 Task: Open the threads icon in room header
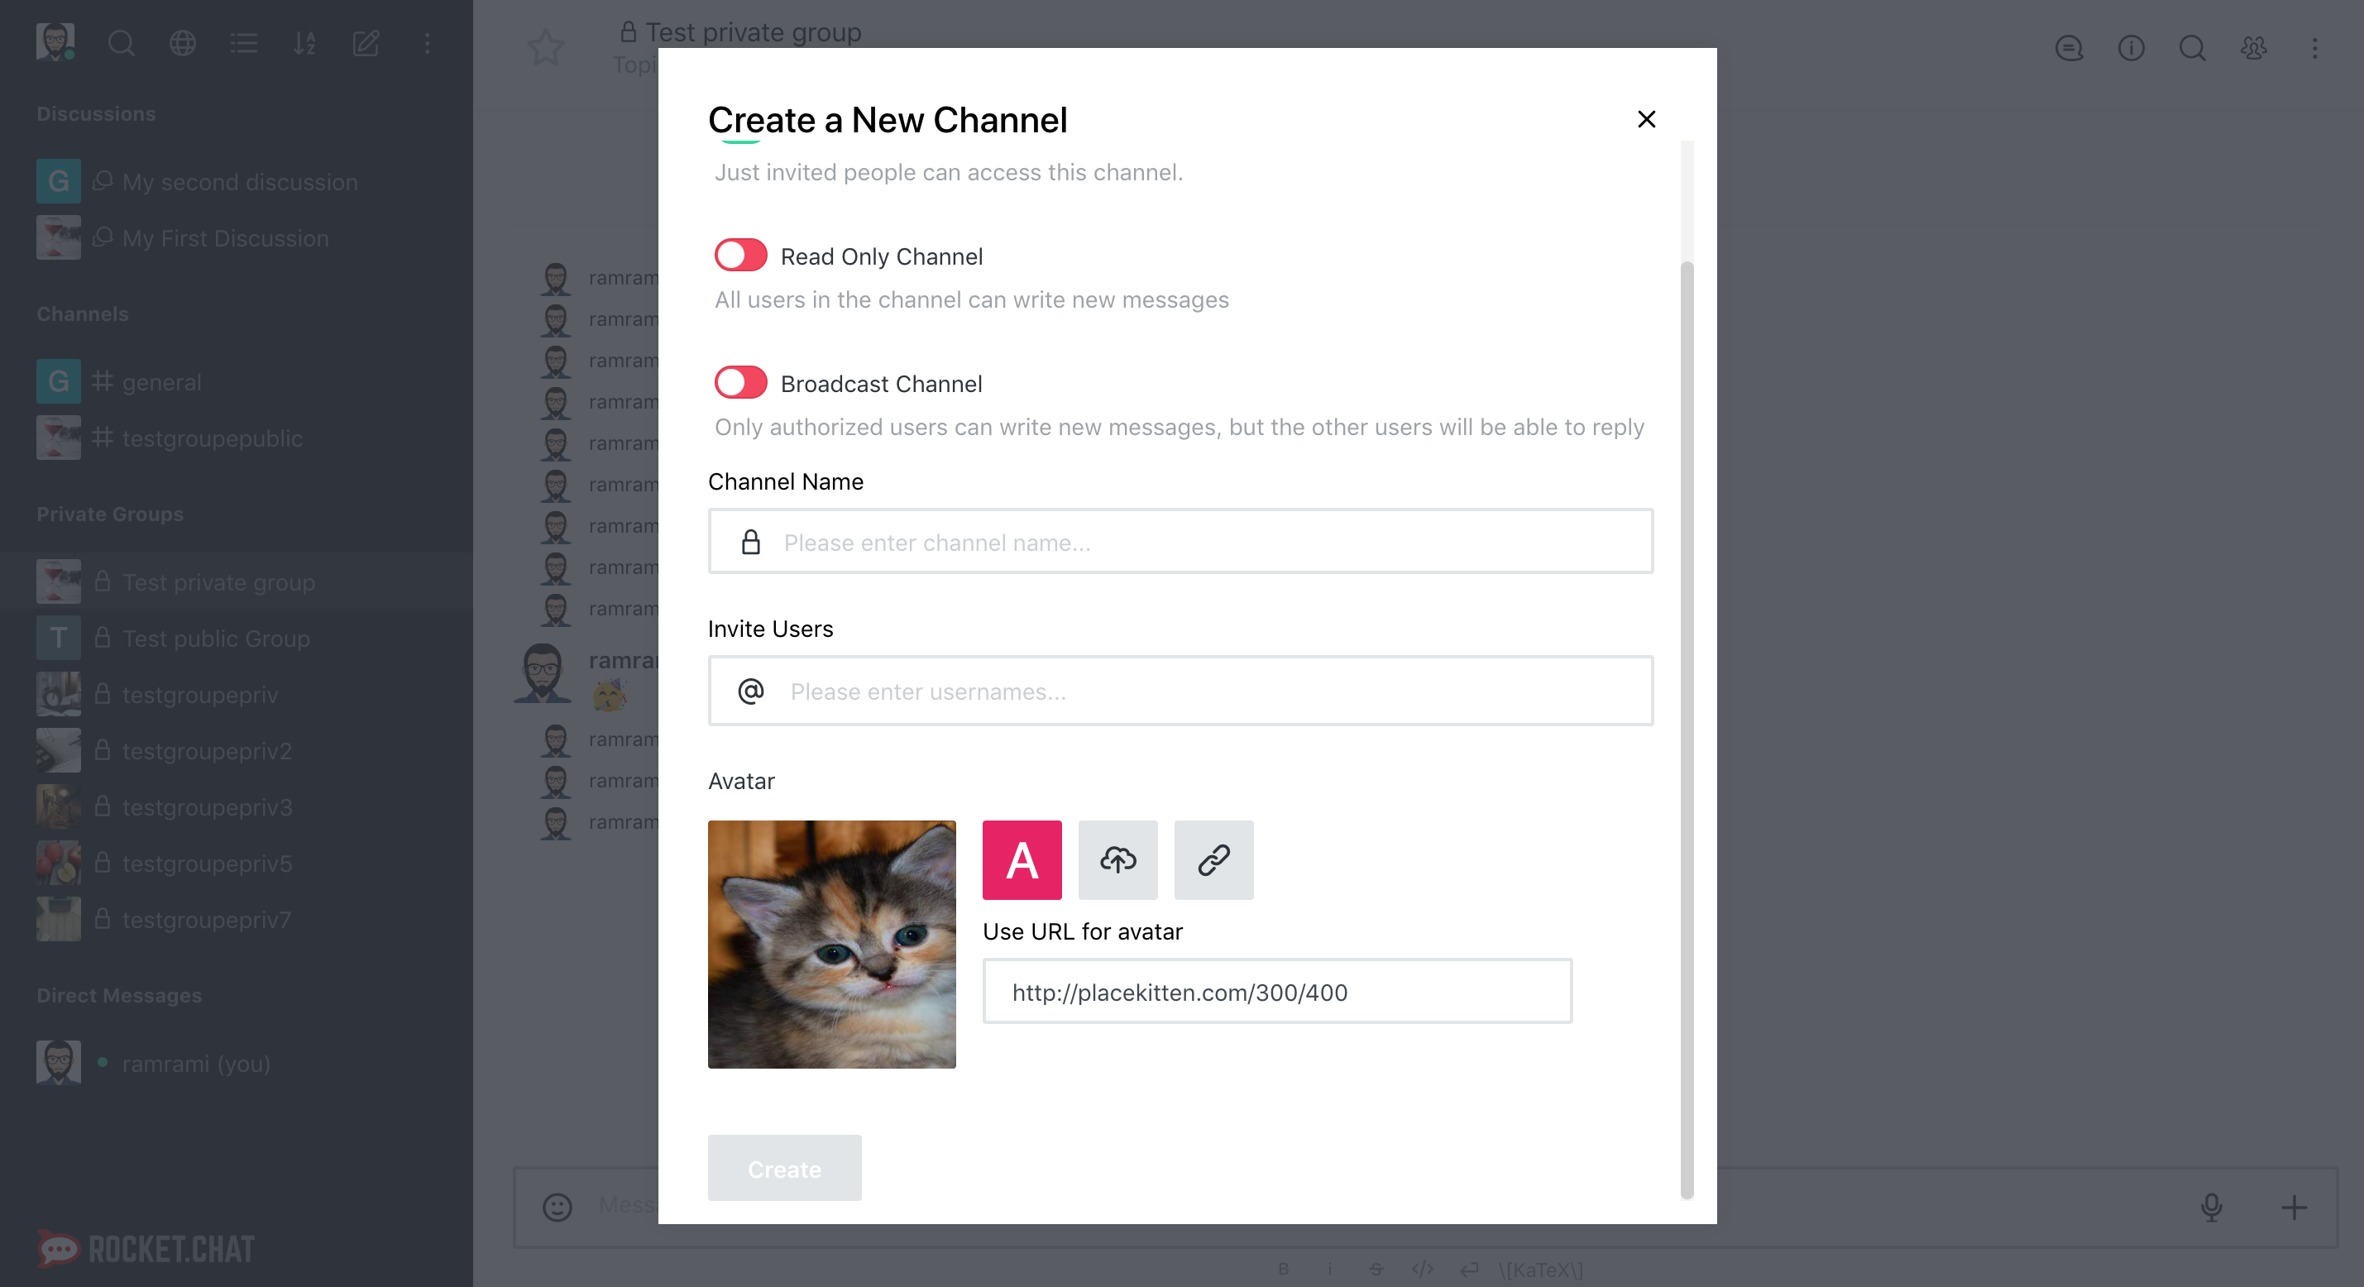(x=2069, y=48)
